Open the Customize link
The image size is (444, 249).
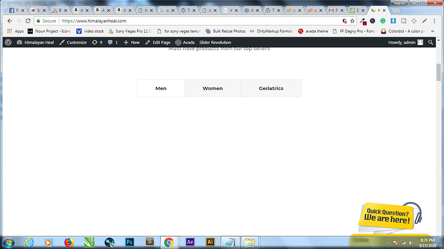(73, 42)
